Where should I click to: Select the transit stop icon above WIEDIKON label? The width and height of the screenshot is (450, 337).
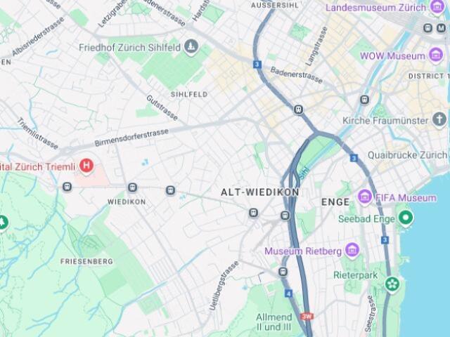coord(132,187)
